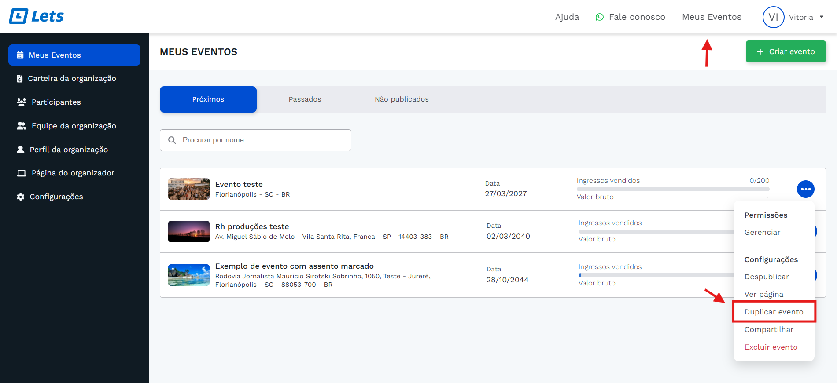Click the Lets logo
Viewport: 837px width, 383px height.
pyautogui.click(x=37, y=16)
